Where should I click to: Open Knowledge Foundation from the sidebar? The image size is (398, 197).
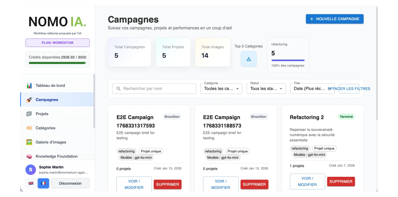(x=56, y=156)
